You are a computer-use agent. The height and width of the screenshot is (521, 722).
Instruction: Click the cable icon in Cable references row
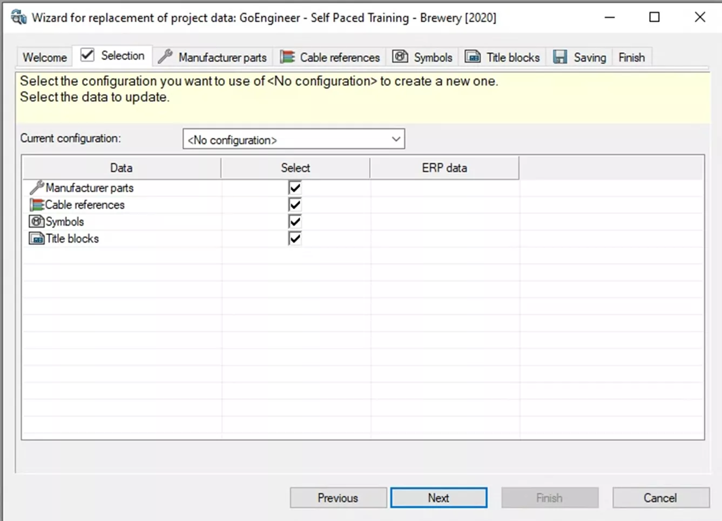(x=37, y=205)
